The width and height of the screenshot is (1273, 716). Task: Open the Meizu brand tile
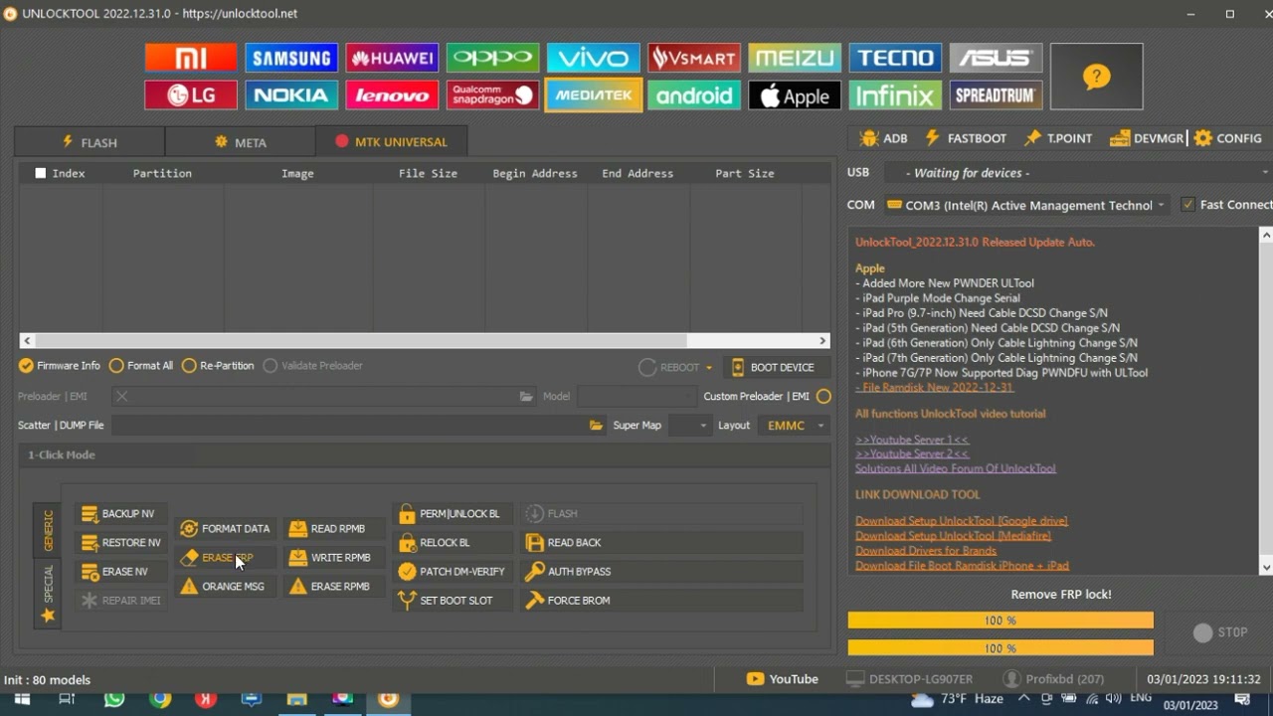(x=794, y=58)
